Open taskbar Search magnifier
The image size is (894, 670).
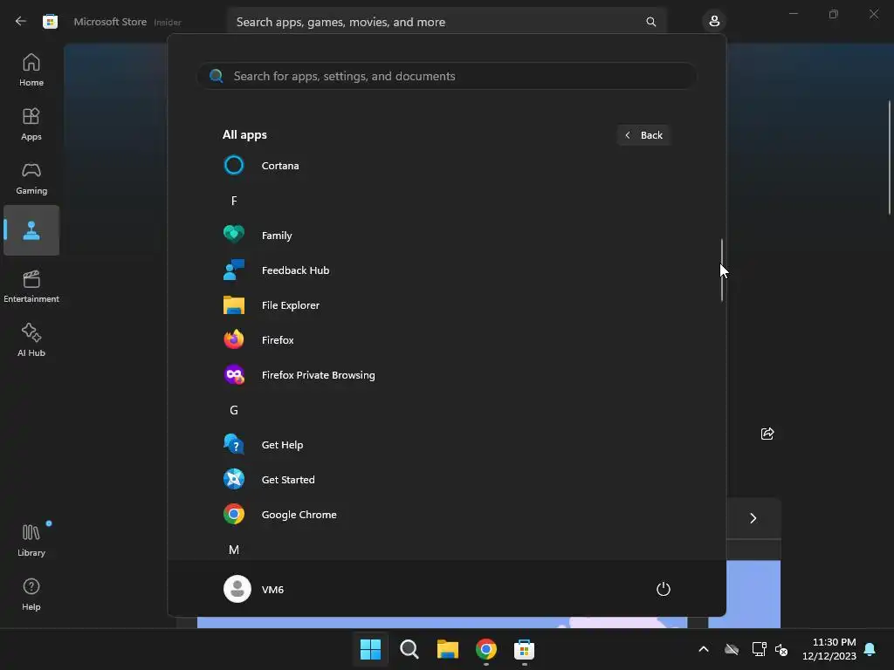point(409,649)
